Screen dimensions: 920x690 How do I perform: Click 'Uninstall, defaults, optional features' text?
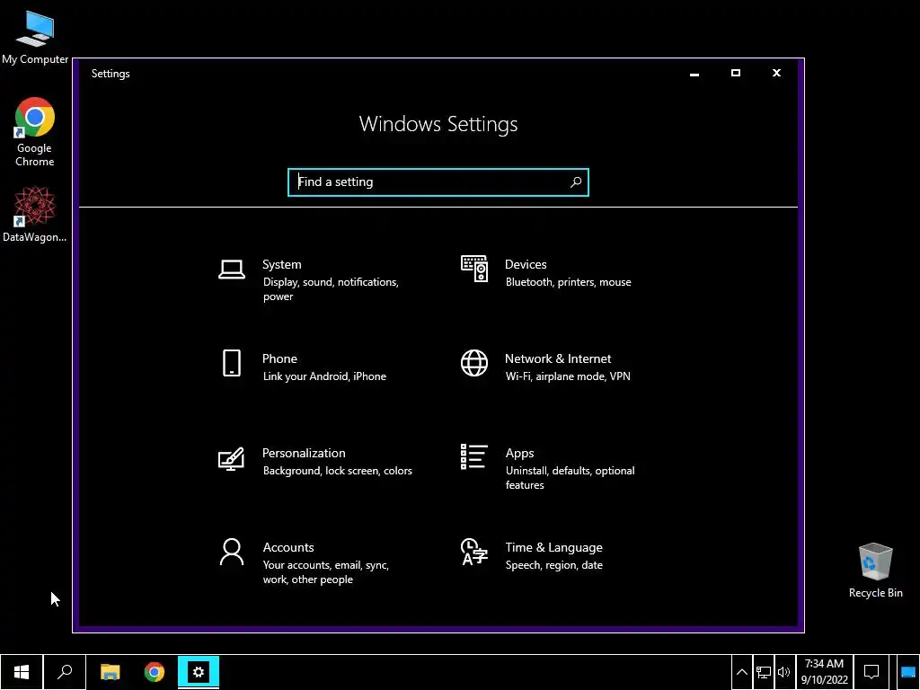pyautogui.click(x=571, y=478)
